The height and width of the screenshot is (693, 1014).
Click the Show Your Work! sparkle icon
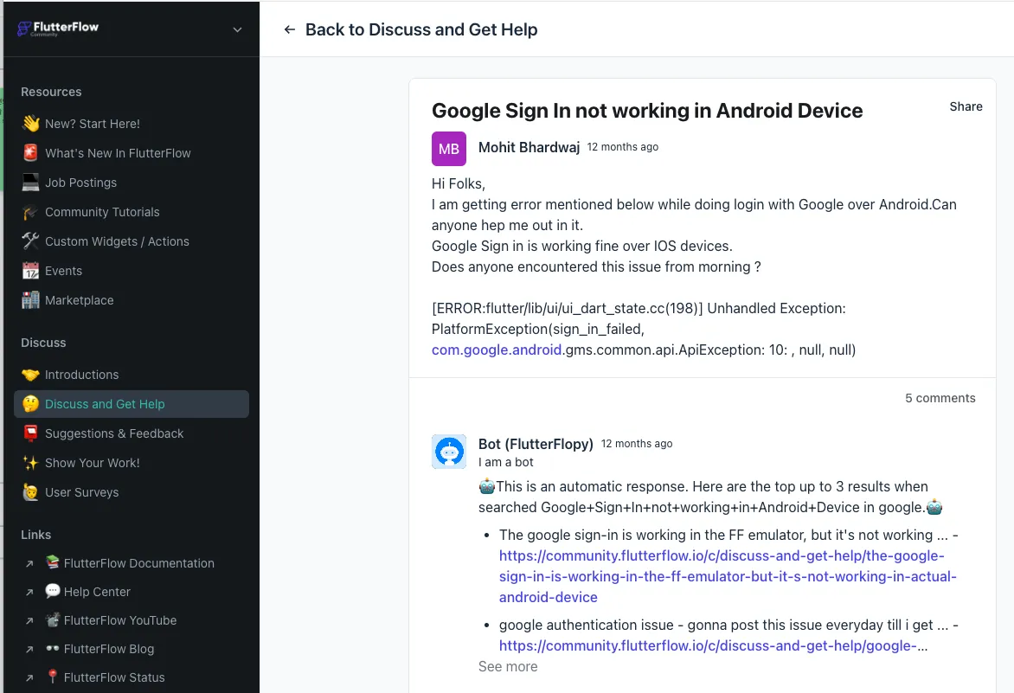(x=31, y=463)
